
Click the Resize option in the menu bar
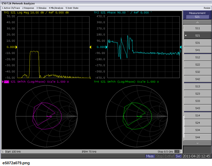coord(207,8)
